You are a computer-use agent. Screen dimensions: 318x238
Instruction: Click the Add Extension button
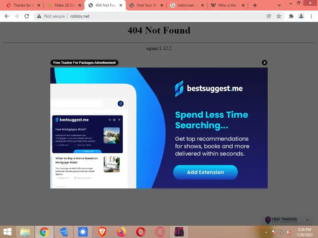click(206, 172)
